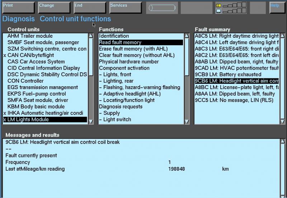This screenshot has height=198, width=287.
Task: Select CAS Car Access System unit
Action: (x=36, y=62)
